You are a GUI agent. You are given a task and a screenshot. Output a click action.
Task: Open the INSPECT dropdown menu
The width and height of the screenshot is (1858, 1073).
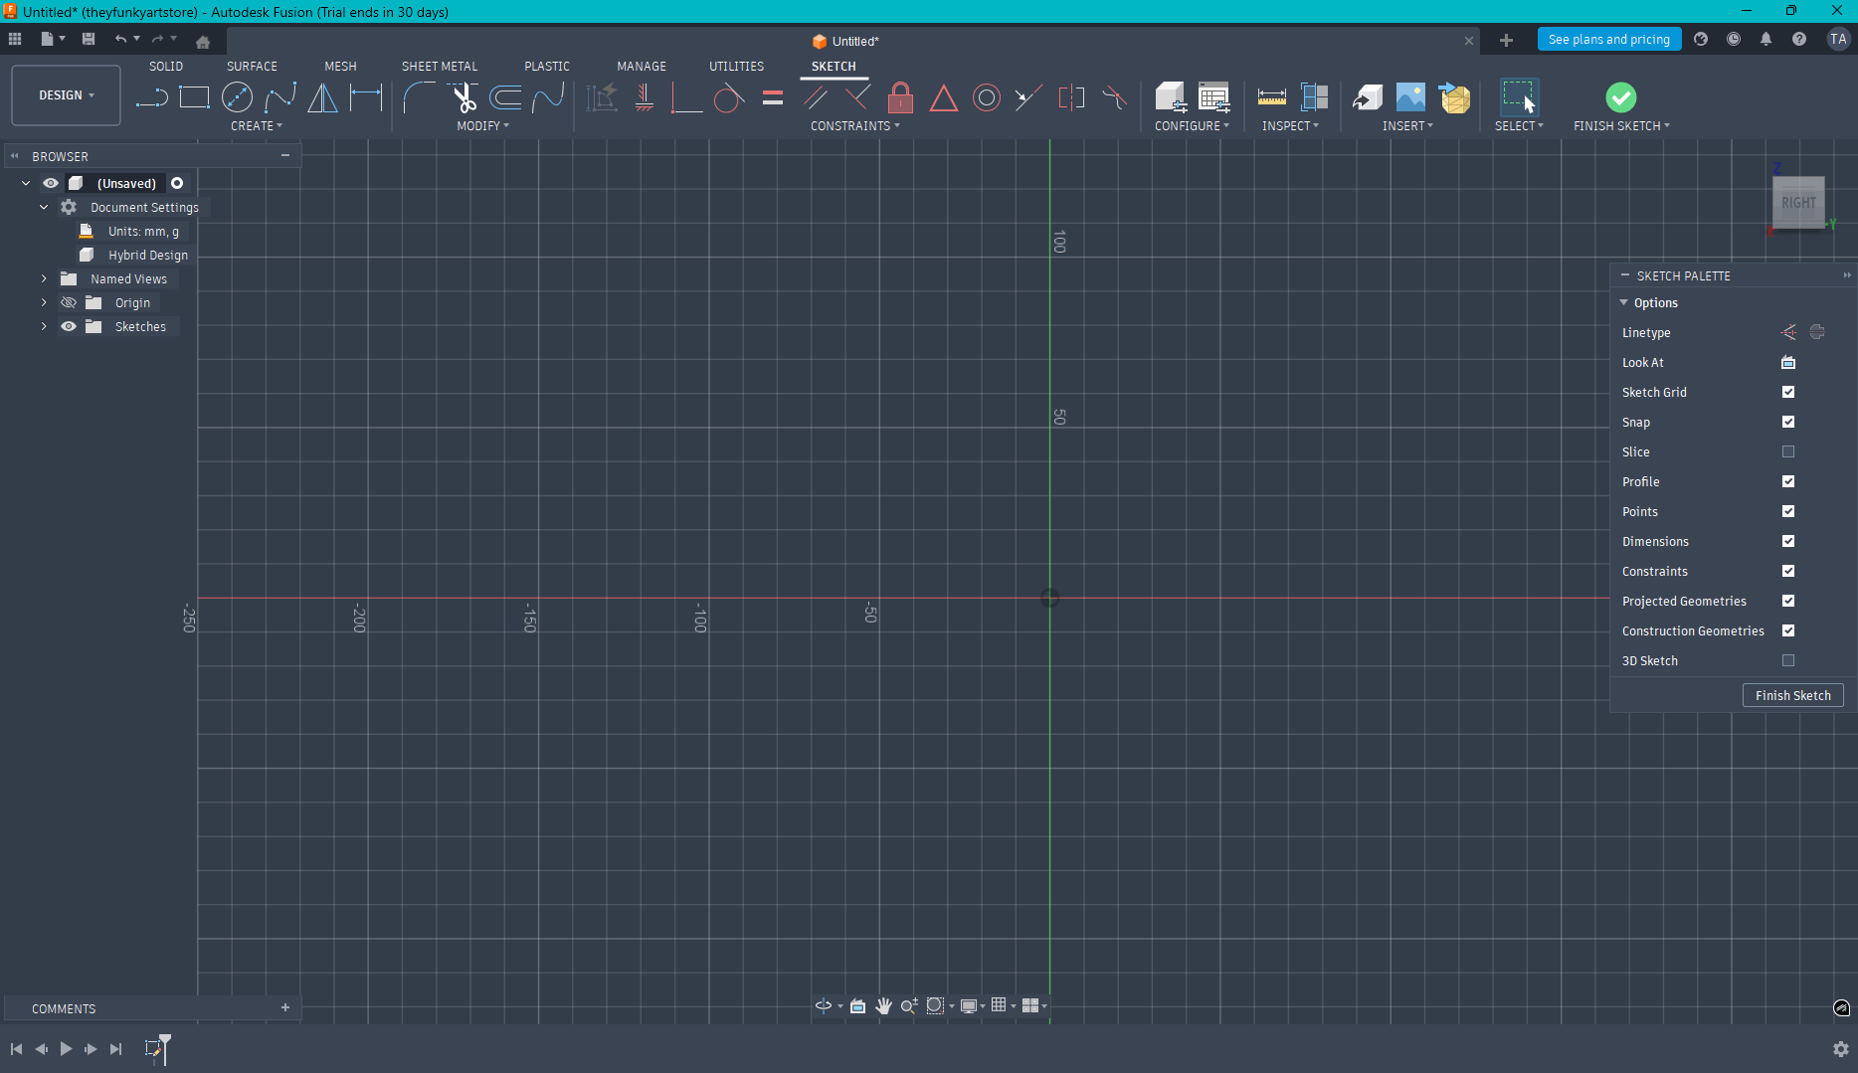tap(1290, 126)
